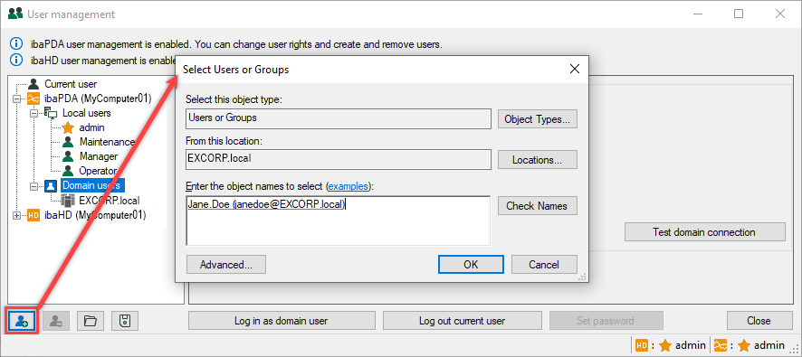Open the examples link
The height and width of the screenshot is (357, 802).
[x=348, y=186]
